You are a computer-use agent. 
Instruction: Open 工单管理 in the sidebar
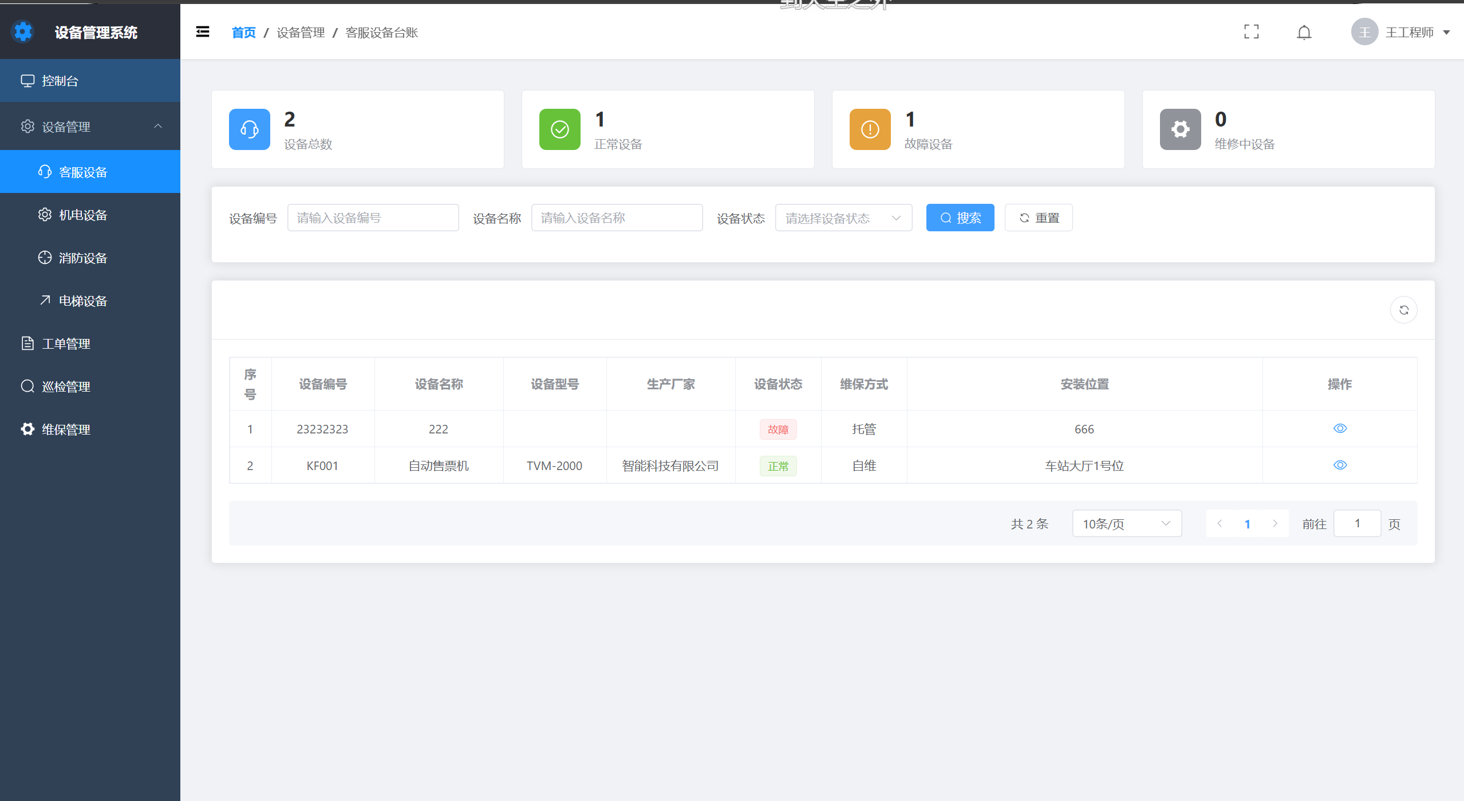[66, 344]
